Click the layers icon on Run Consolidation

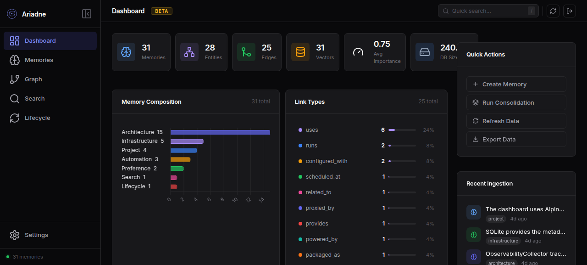click(476, 102)
